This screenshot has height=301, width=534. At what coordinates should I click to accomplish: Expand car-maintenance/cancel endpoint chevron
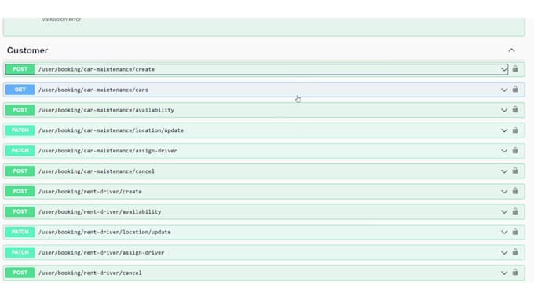coord(504,171)
